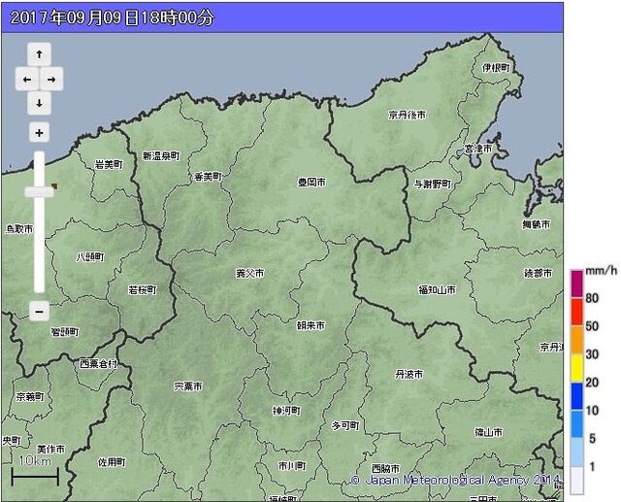Select the 80 mm/h purple legend swatch
Viewport: 621px width, 502px height.
[x=576, y=284]
